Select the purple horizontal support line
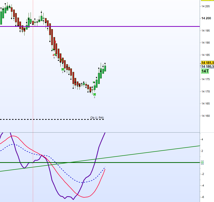This screenshot has width=214, height=202. click(x=100, y=26)
